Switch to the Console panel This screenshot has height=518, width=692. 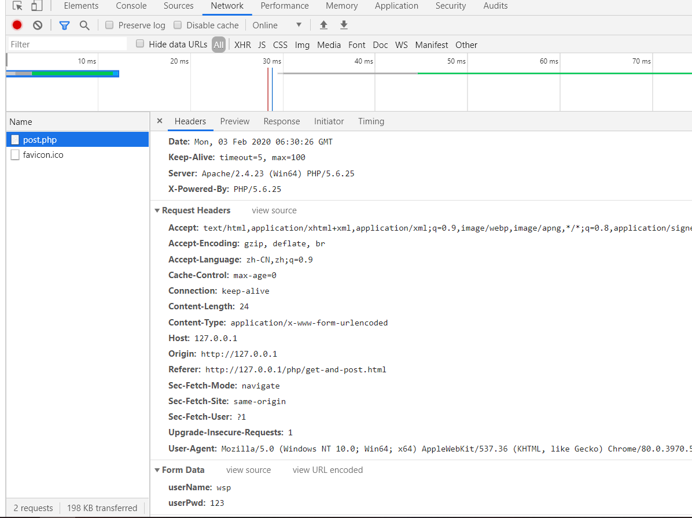click(131, 6)
